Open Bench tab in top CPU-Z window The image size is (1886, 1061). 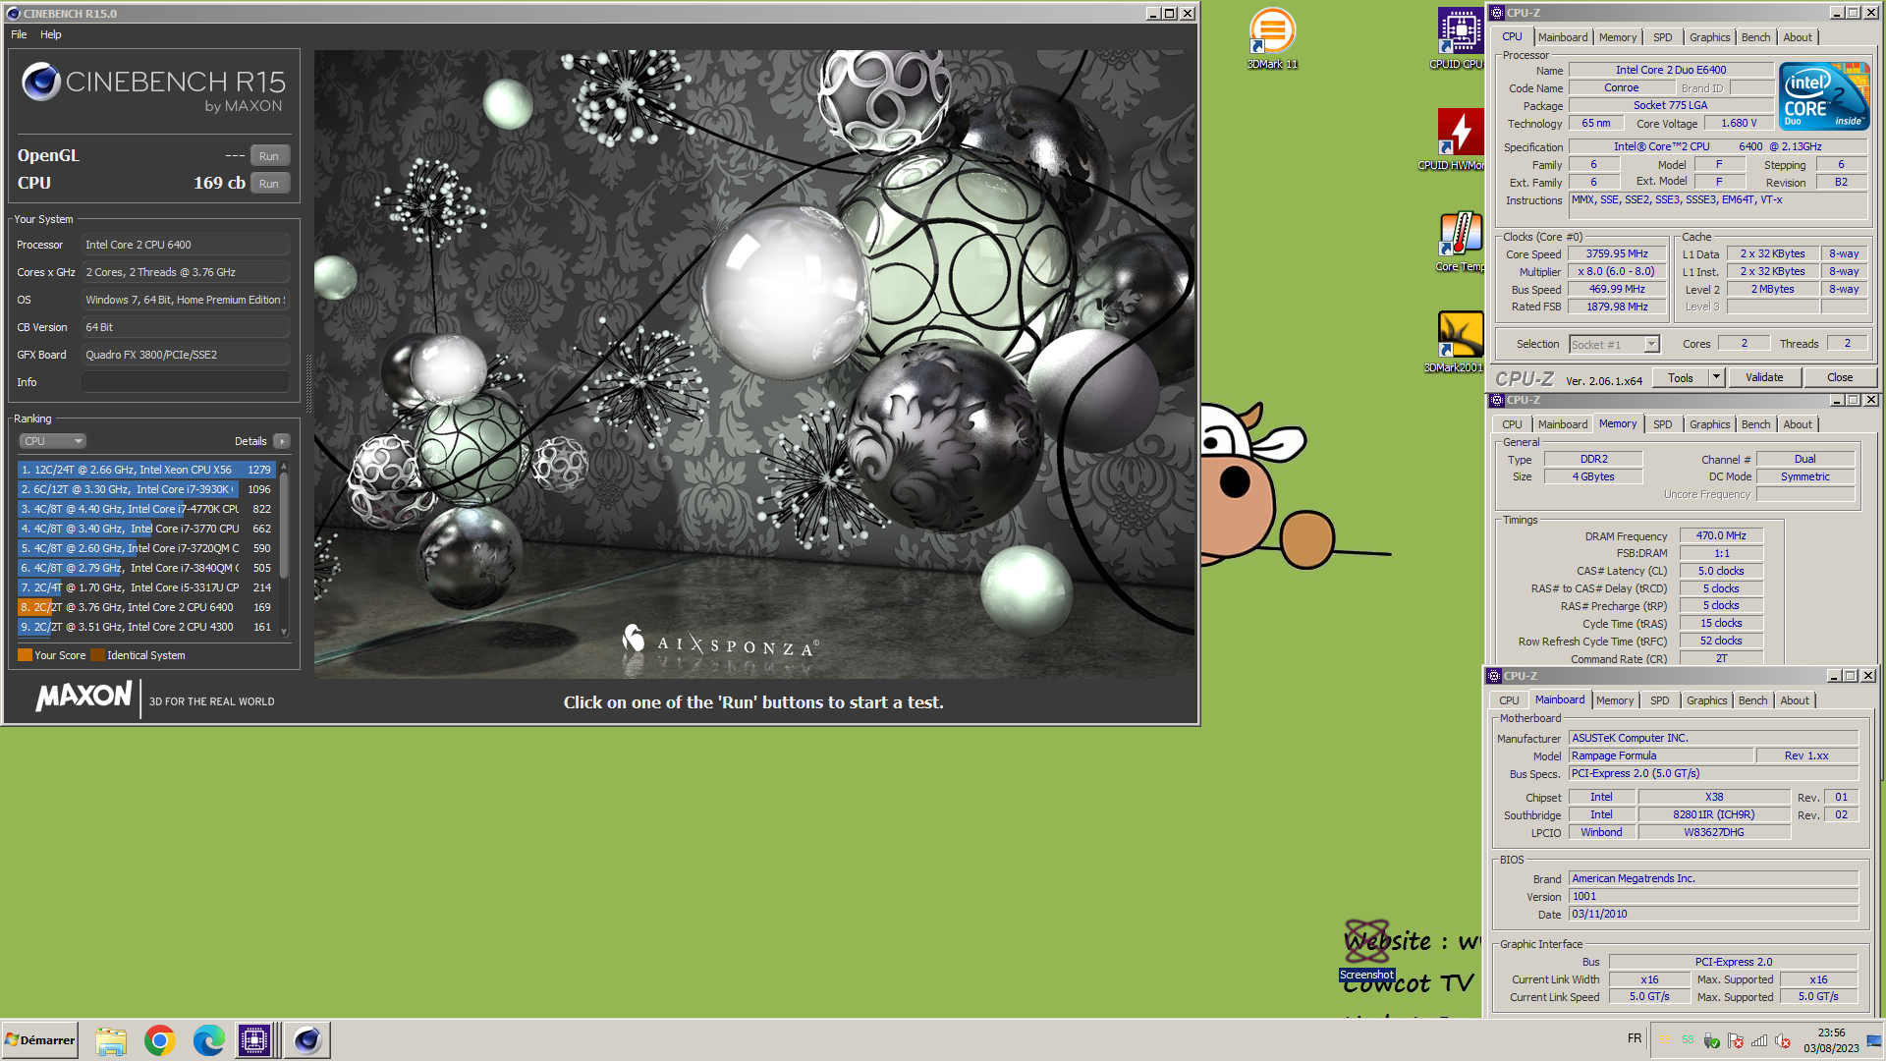click(1755, 37)
